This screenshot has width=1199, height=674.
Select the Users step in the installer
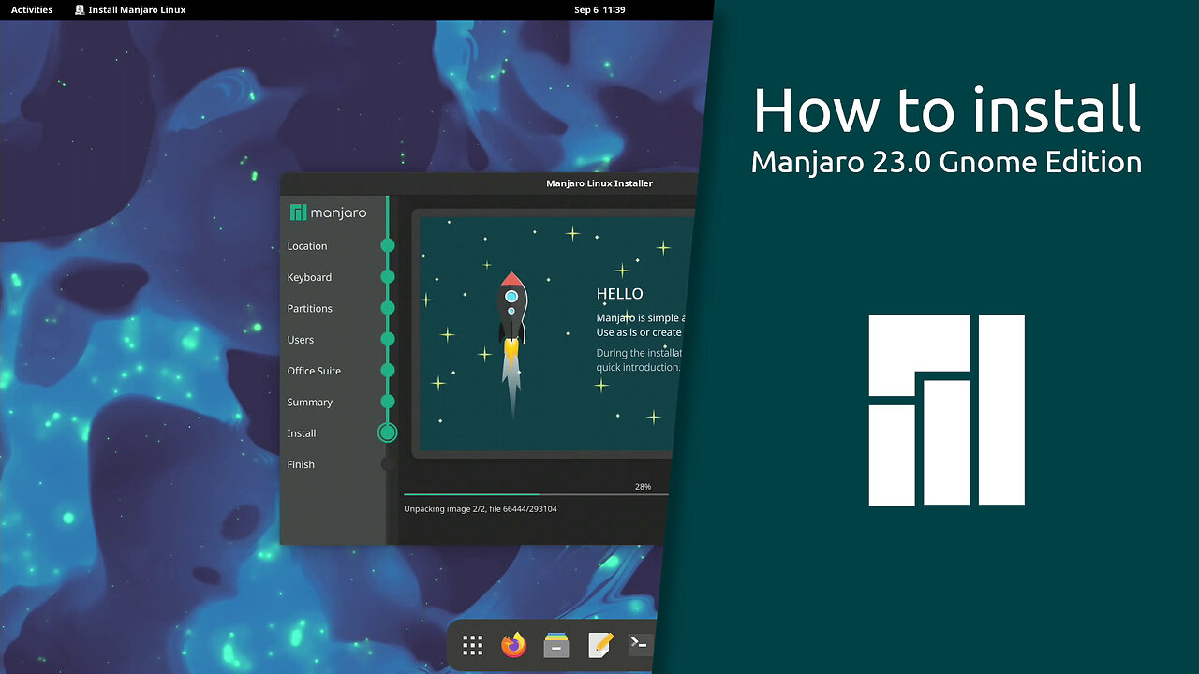click(x=301, y=340)
